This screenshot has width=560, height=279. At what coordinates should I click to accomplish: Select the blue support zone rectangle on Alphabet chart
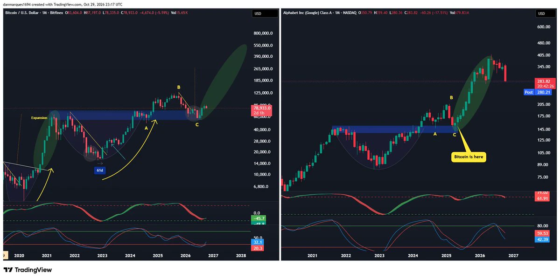393,129
